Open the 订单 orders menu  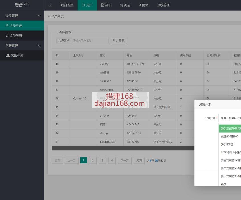106,5
